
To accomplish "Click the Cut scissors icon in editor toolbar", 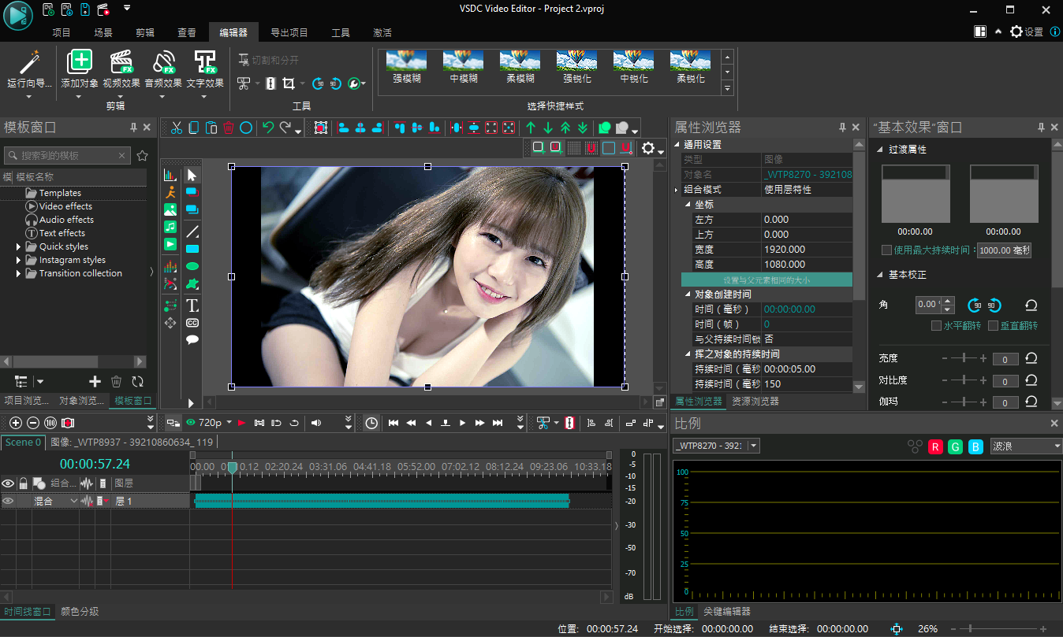I will click(177, 128).
